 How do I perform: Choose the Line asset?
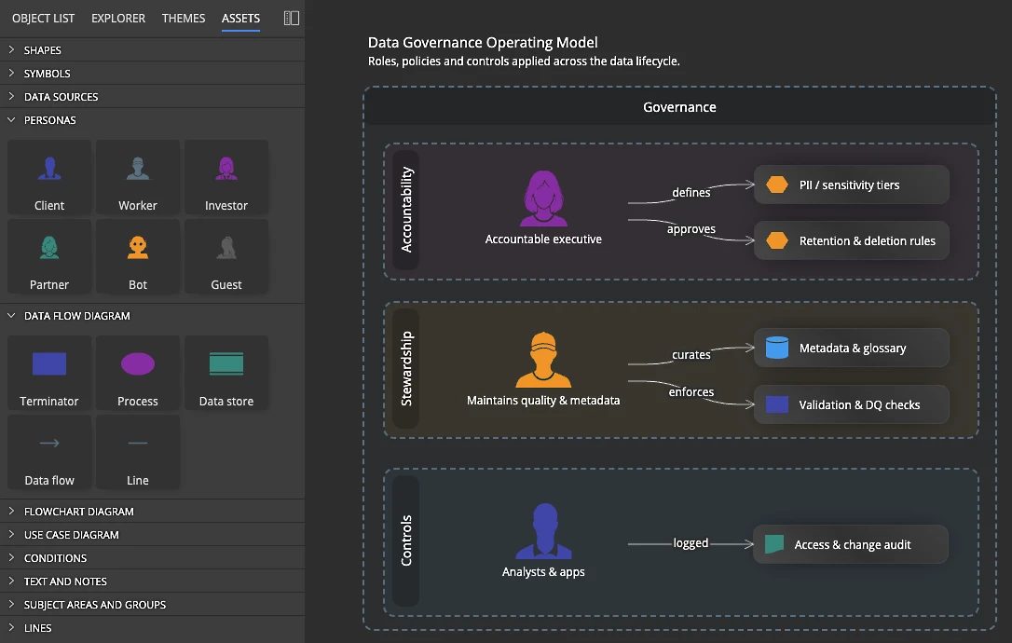tap(138, 452)
